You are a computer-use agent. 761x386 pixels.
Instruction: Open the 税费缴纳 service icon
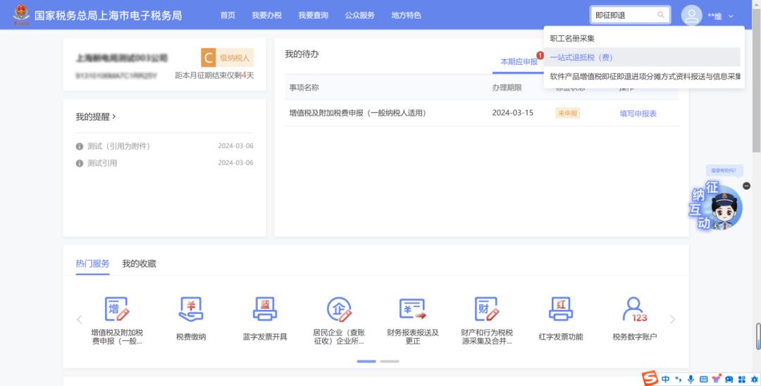(x=191, y=309)
